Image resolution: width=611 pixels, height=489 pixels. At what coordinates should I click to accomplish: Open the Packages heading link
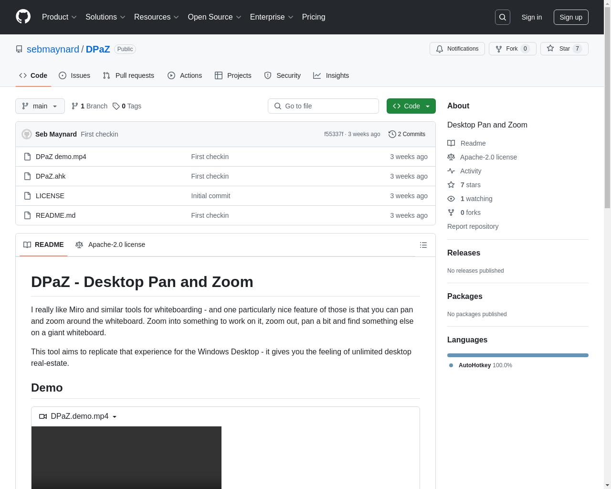464,297
